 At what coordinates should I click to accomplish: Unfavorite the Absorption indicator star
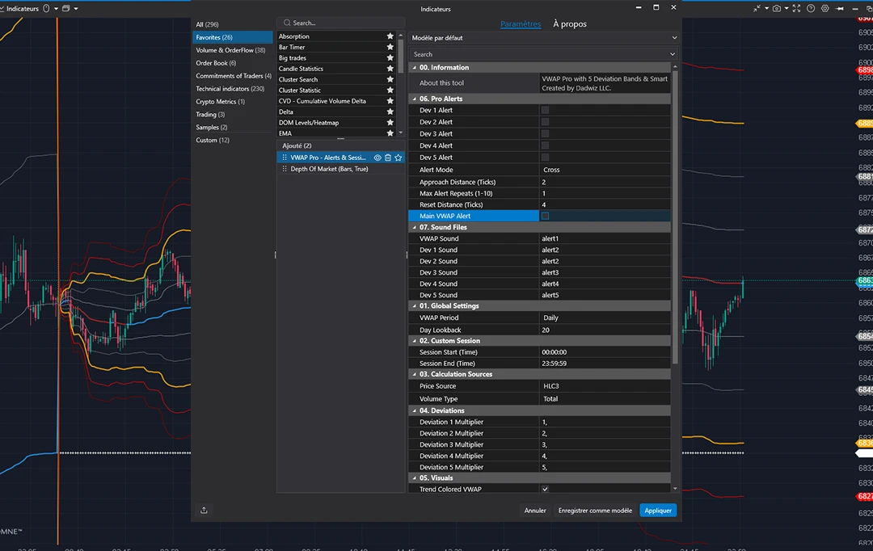click(x=390, y=36)
